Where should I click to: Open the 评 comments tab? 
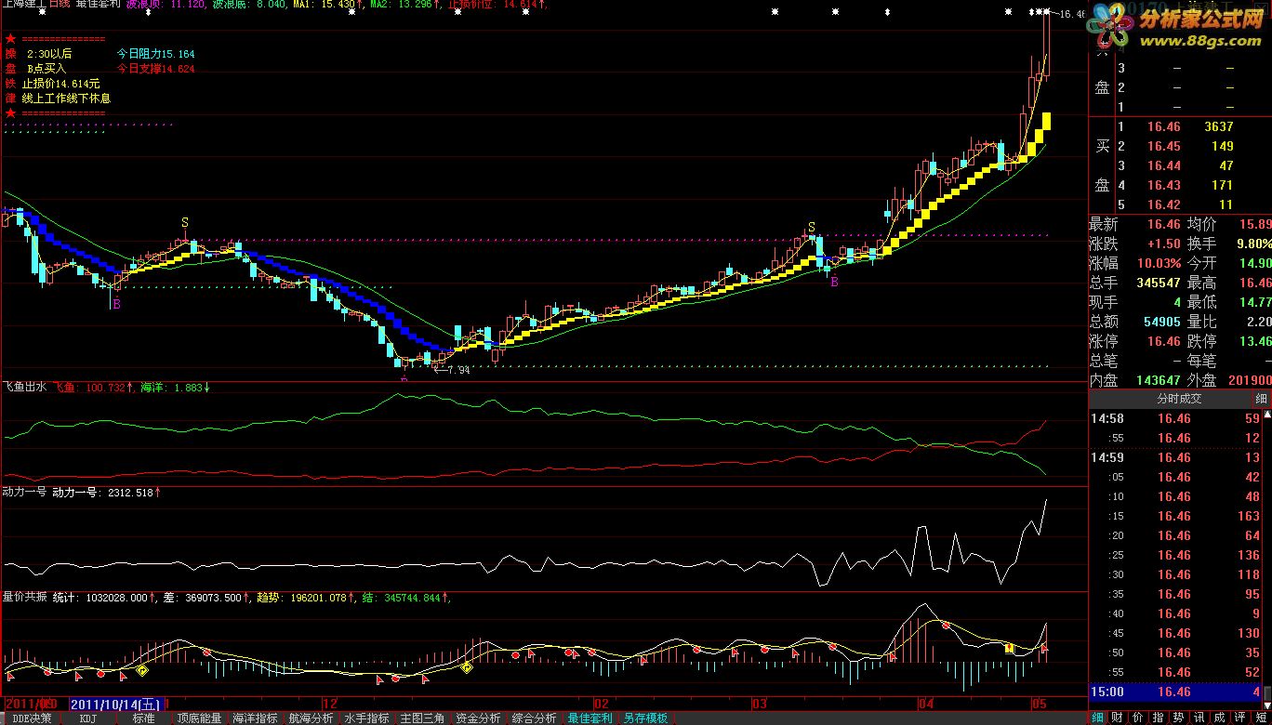tap(1240, 718)
